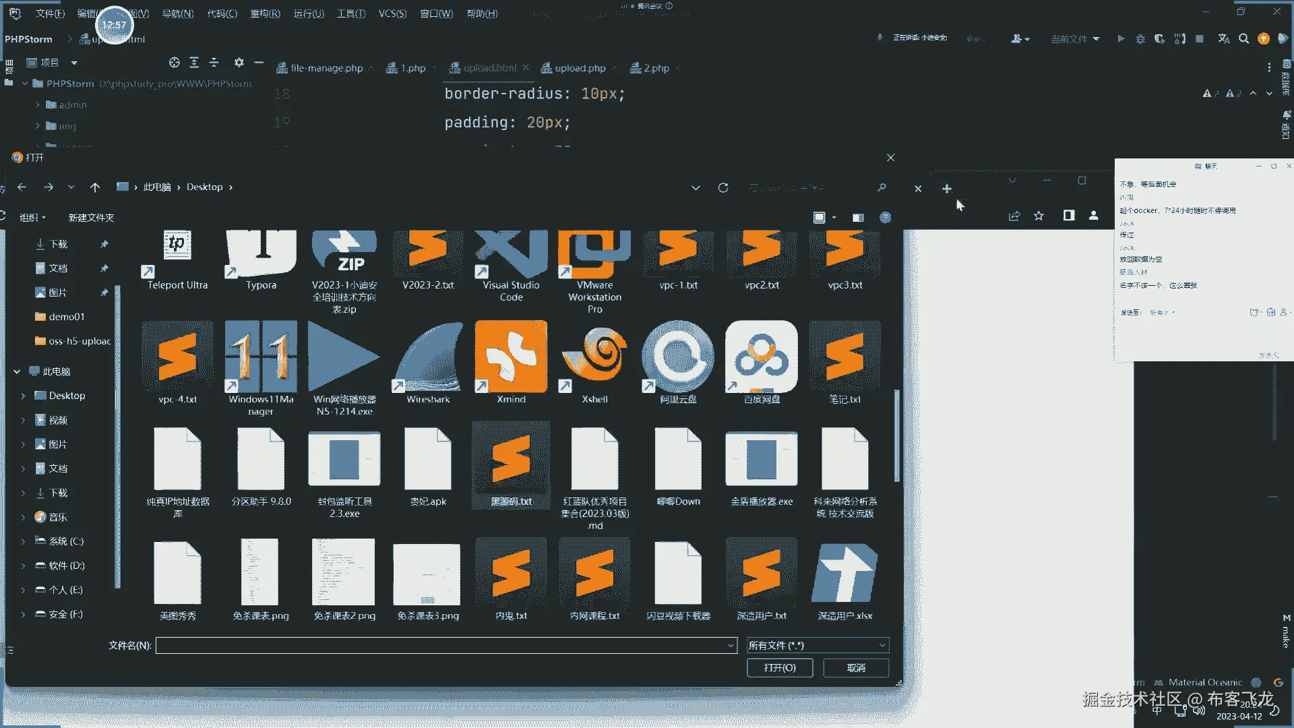
Task: Click refresh button in file dialog
Action: [723, 187]
